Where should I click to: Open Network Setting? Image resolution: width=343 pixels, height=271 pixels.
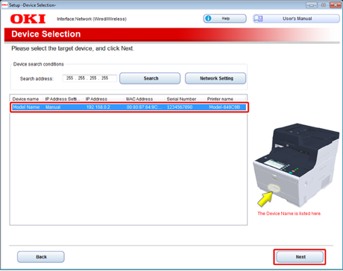215,78
